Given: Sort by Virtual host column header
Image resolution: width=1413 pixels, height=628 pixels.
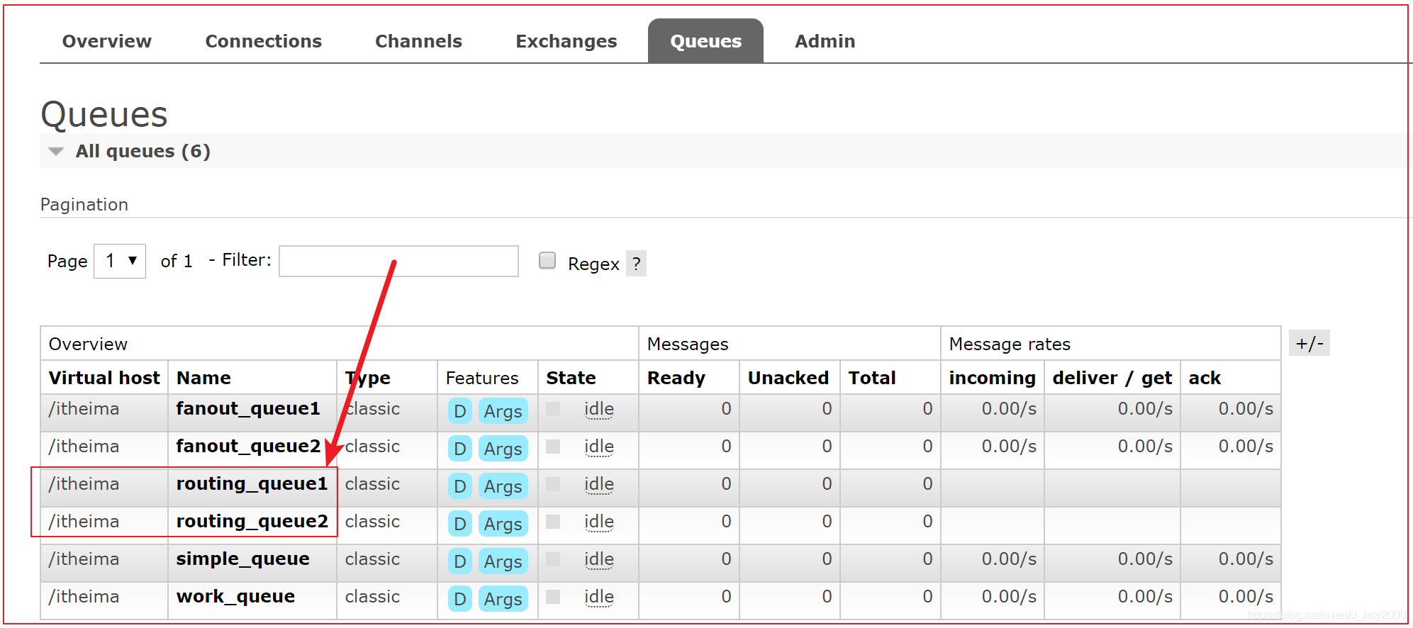Looking at the screenshot, I should tap(104, 378).
